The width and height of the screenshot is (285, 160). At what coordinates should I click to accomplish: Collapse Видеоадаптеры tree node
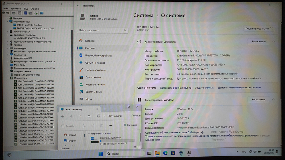click(x=7, y=22)
